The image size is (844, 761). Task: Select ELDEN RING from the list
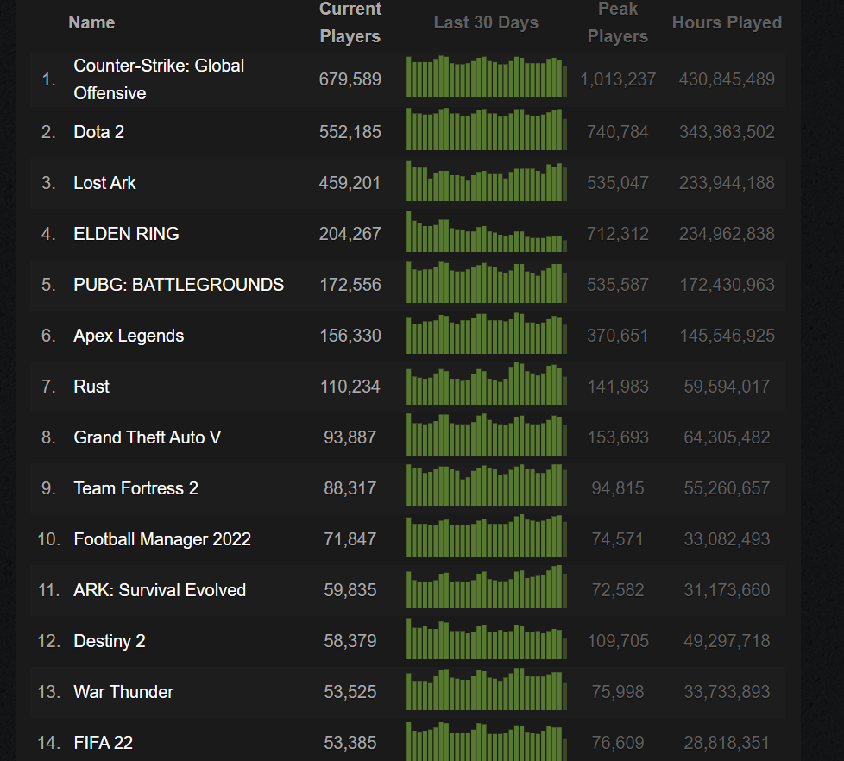tap(126, 234)
